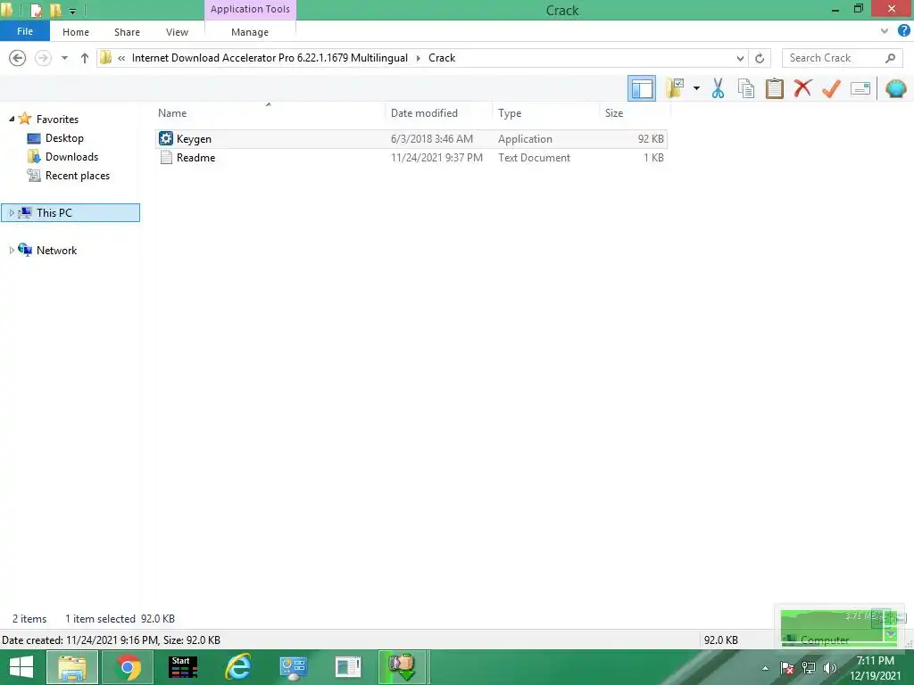This screenshot has height=685, width=914.
Task: Refresh the folder view
Action: tap(760, 58)
